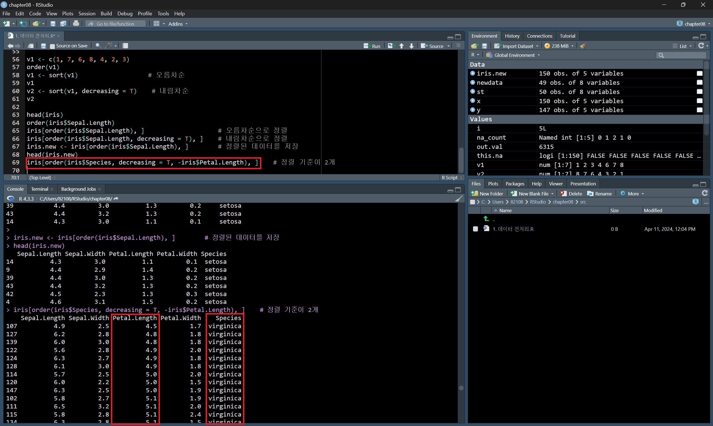Tick the select-all checkbox in Files path bar
This screenshot has height=426, width=713.
pos(472,202)
